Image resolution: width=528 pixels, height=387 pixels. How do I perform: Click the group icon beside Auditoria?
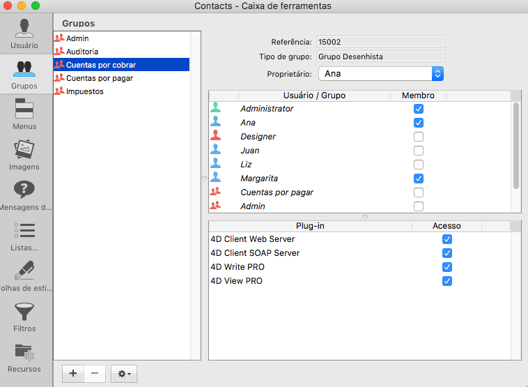click(x=59, y=51)
